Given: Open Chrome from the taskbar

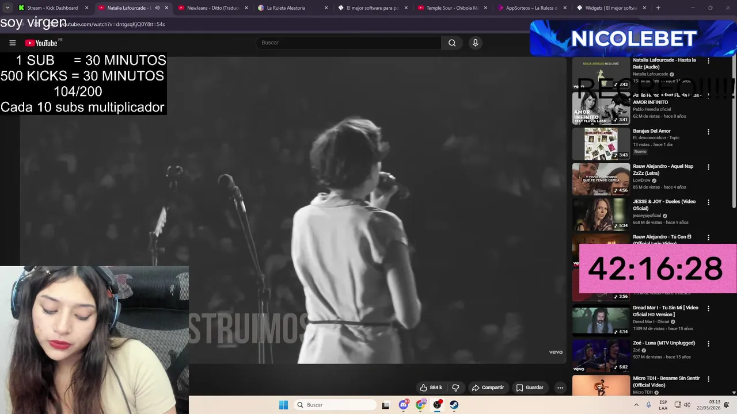Looking at the screenshot, I should point(420,405).
